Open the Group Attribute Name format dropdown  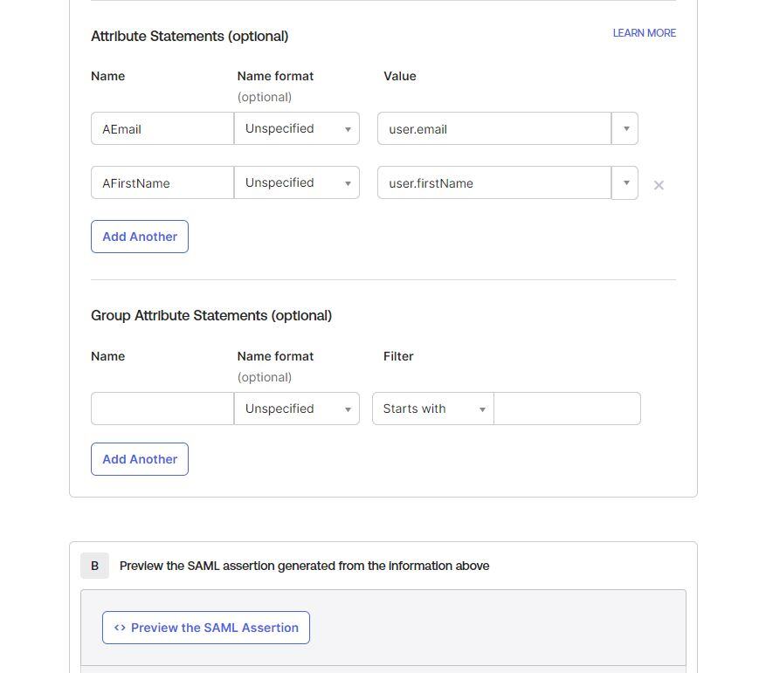tap(296, 409)
